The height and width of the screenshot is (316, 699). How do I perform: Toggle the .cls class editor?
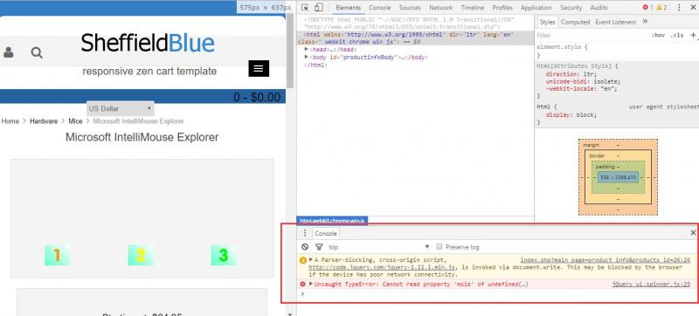(676, 35)
